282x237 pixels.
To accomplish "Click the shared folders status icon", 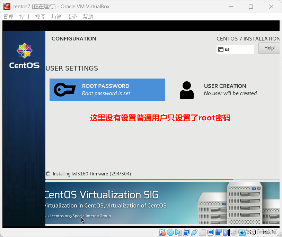I will click(x=202, y=233).
